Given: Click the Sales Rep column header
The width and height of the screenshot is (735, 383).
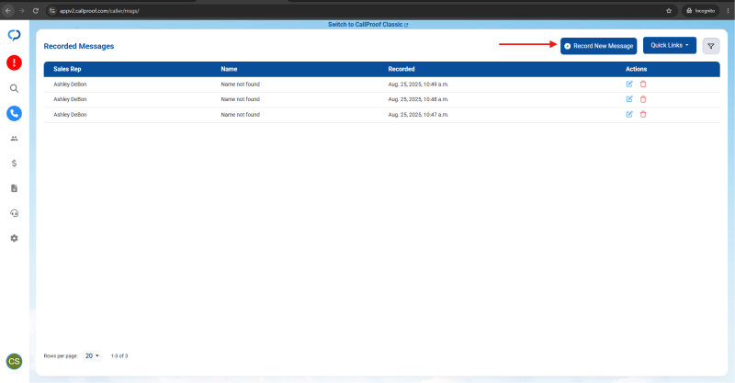Looking at the screenshot, I should pos(67,69).
